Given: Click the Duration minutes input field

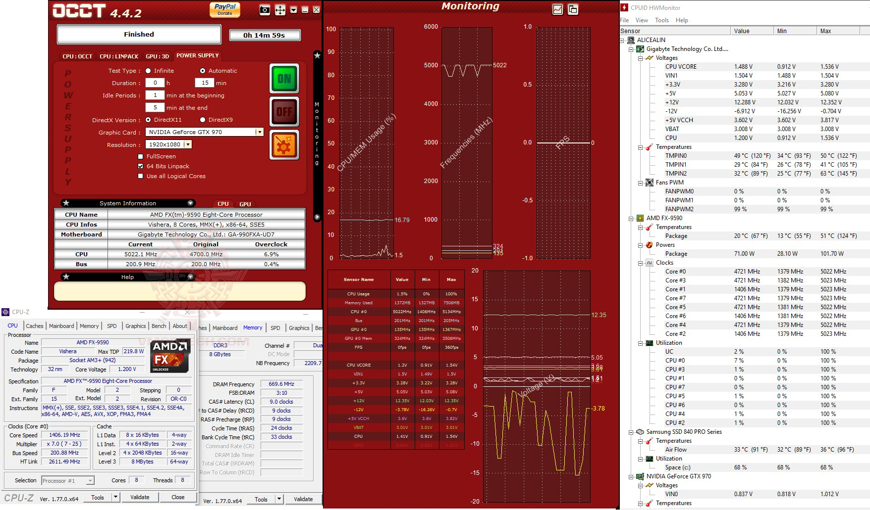Looking at the screenshot, I should 206,83.
